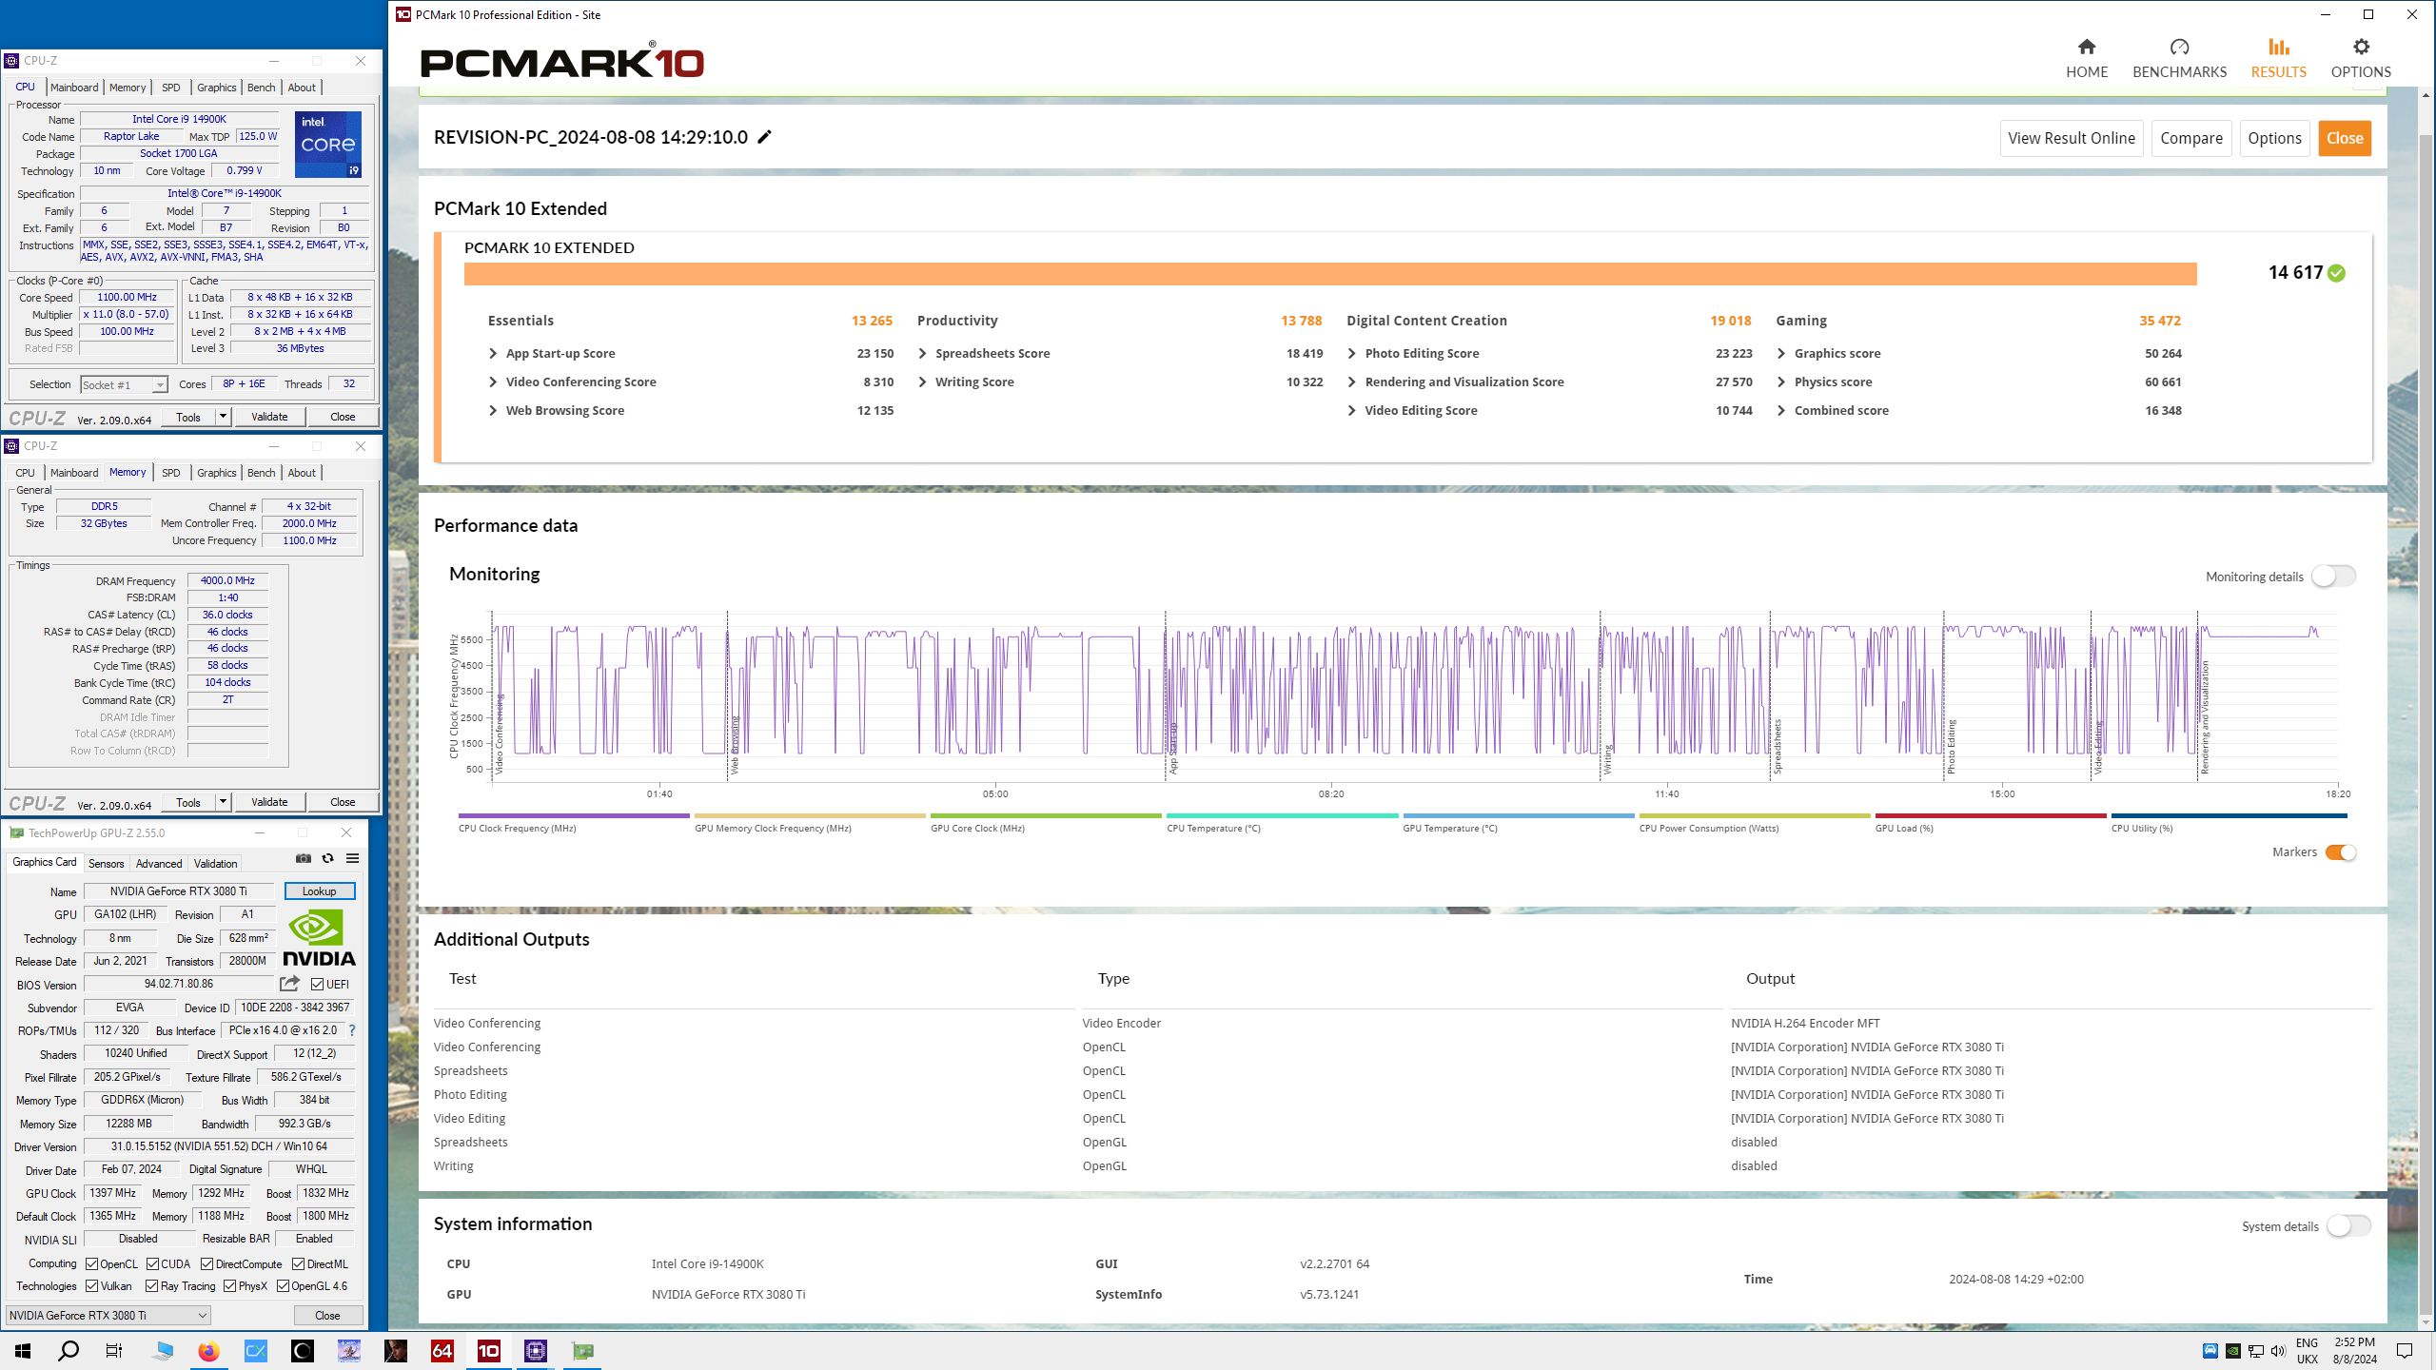Toggle the UEFI checkbox in GPU-Z

[x=318, y=985]
